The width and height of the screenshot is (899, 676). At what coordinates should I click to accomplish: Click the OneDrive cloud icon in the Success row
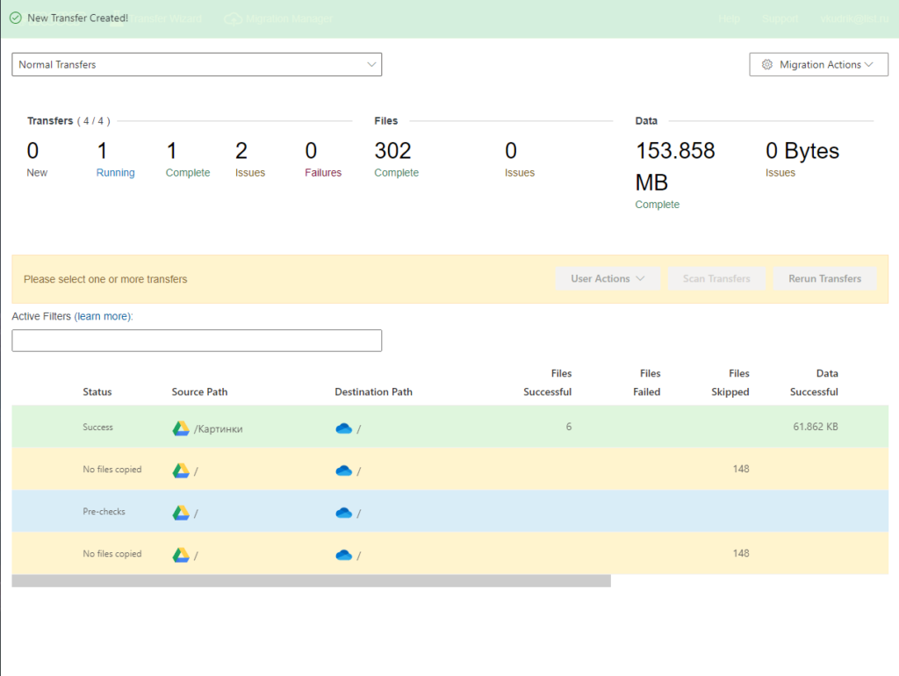343,428
